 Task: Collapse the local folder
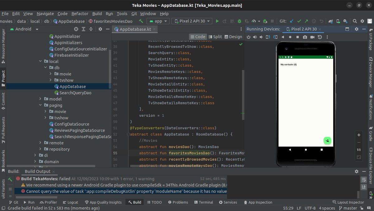[x=41, y=61]
